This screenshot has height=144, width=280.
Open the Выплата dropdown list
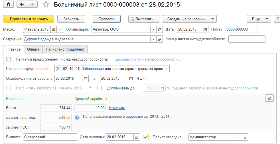(x=74, y=137)
